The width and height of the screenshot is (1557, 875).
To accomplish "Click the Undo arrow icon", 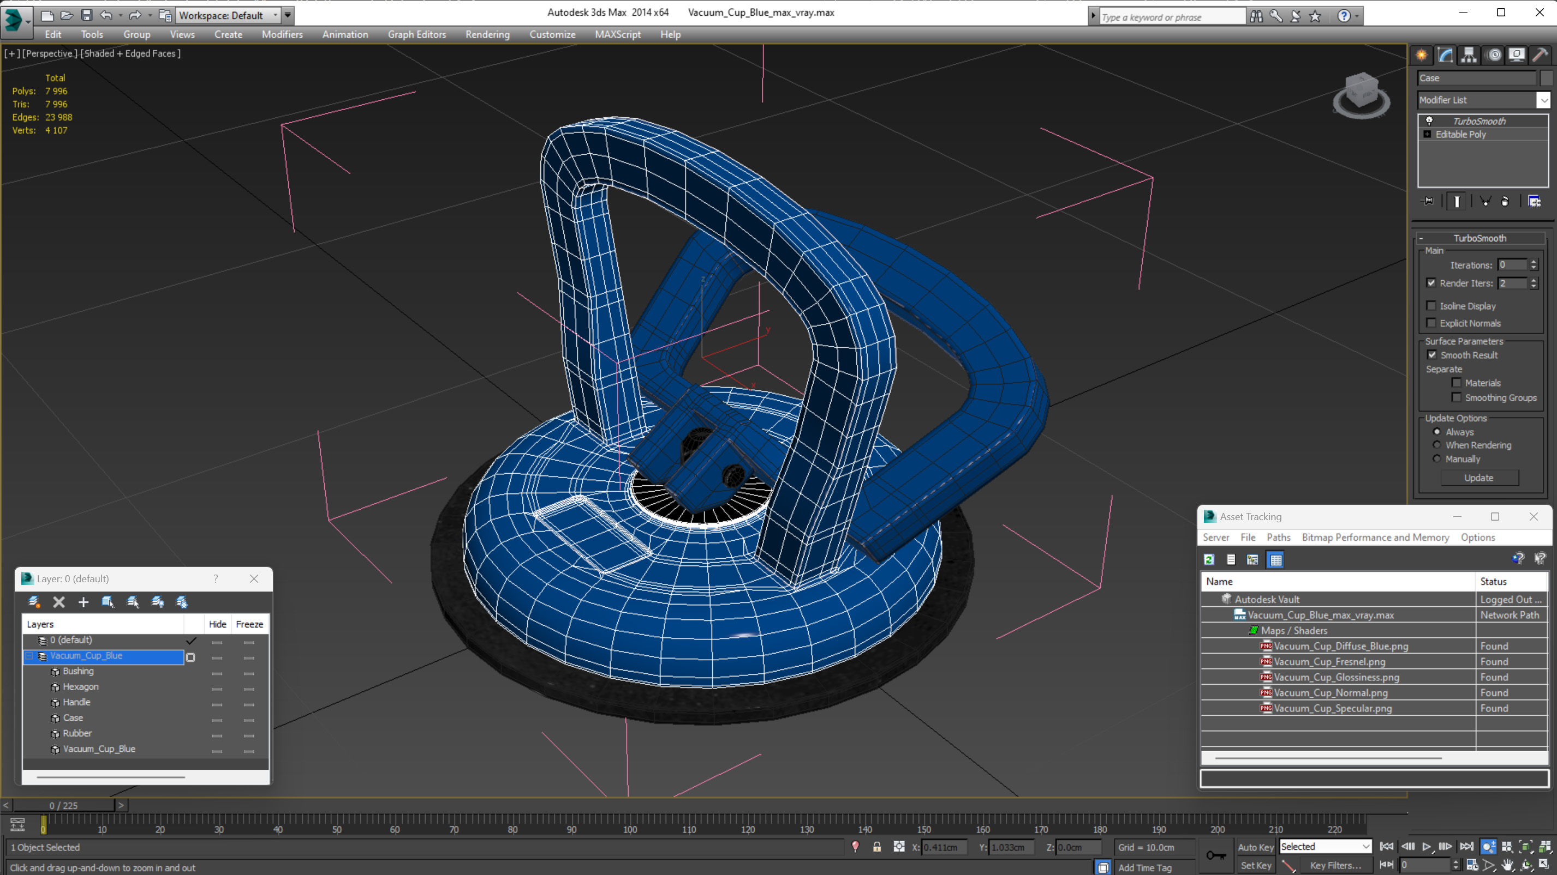I will (106, 15).
